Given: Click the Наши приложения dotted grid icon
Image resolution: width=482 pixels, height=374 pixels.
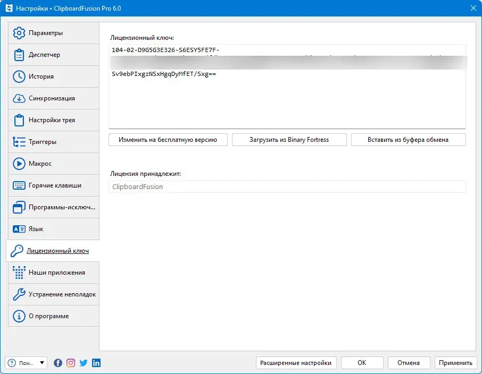Looking at the screenshot, I should pos(19,273).
